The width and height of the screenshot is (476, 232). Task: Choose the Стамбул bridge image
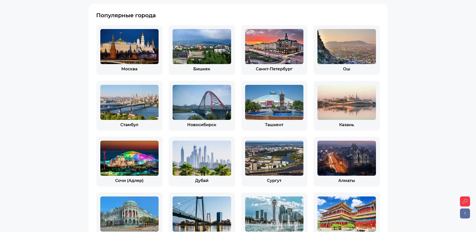point(129,102)
